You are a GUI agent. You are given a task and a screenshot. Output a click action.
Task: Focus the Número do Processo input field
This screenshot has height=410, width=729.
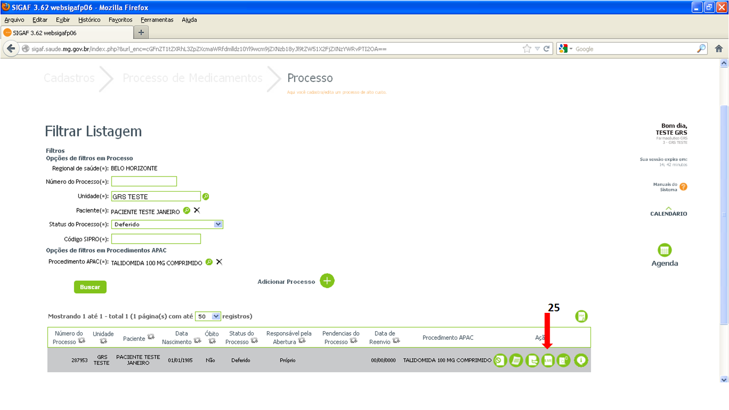(x=144, y=182)
